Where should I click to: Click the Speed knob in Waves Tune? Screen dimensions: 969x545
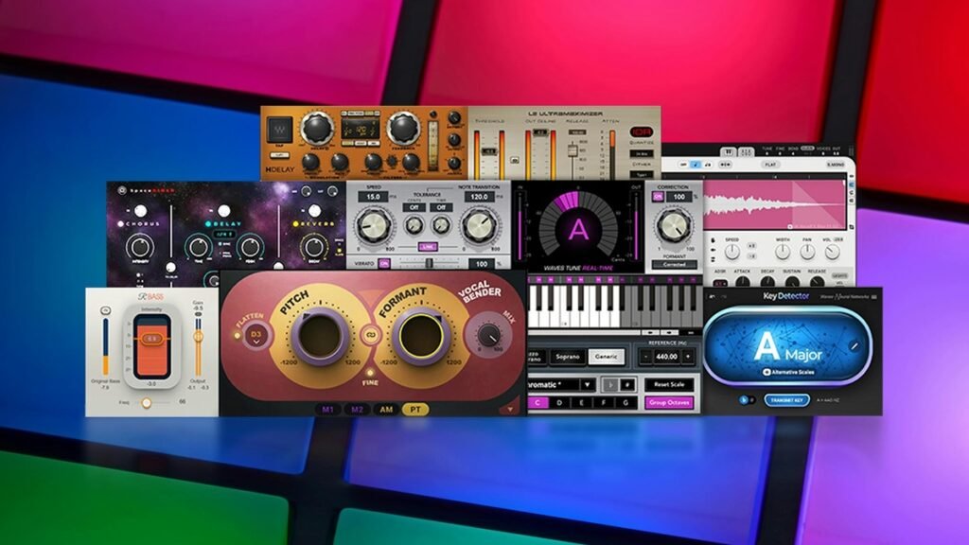[x=374, y=226]
